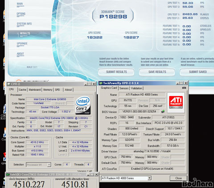Minimize the GPU-Z window
This screenshot has height=188, width=214.
point(178,83)
